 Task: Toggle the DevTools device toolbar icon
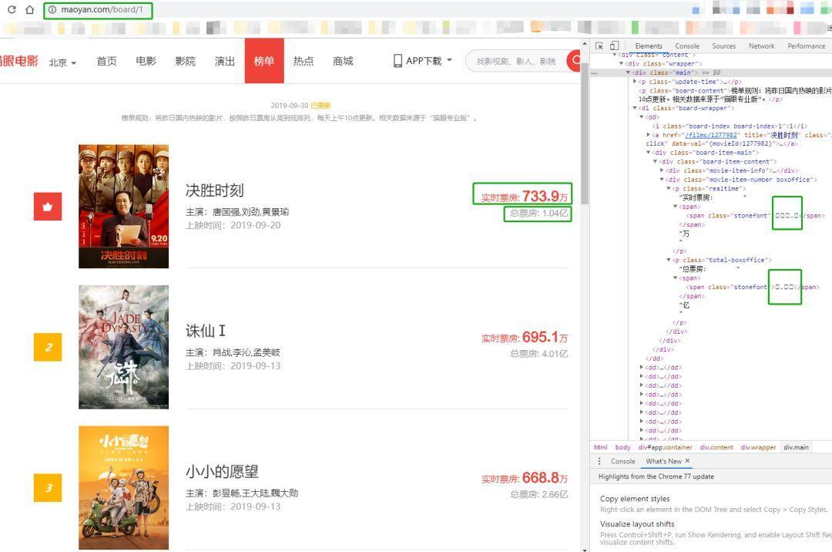tap(614, 45)
